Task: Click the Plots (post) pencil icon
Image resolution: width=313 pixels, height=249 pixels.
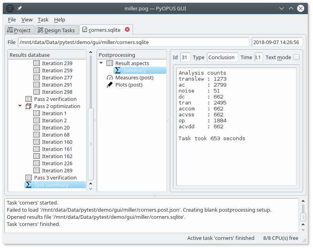Action: click(110, 85)
